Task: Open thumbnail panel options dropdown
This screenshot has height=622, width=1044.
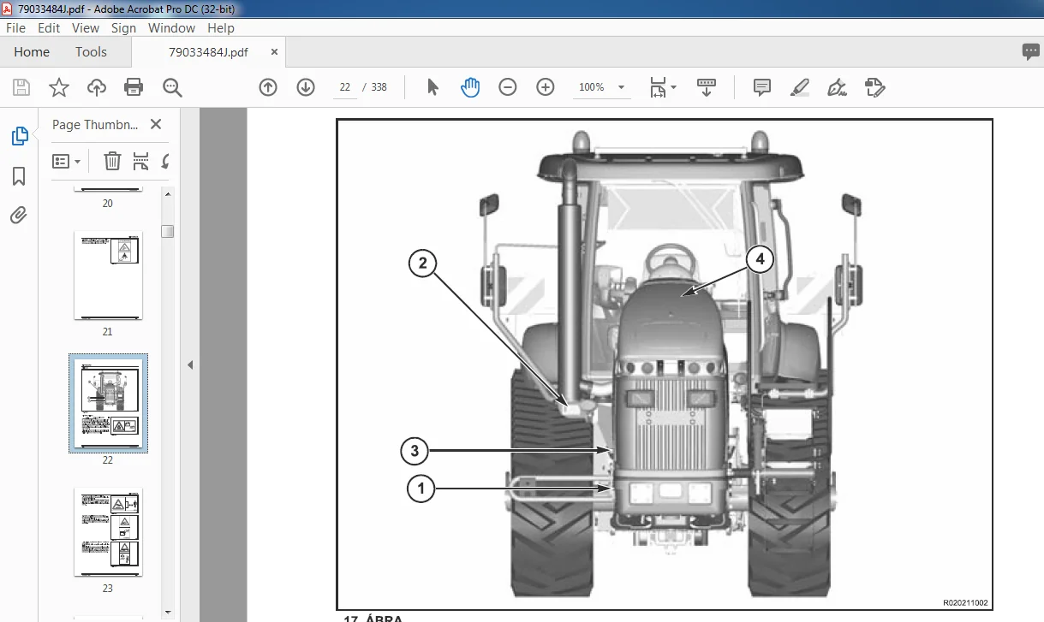Action: click(67, 161)
